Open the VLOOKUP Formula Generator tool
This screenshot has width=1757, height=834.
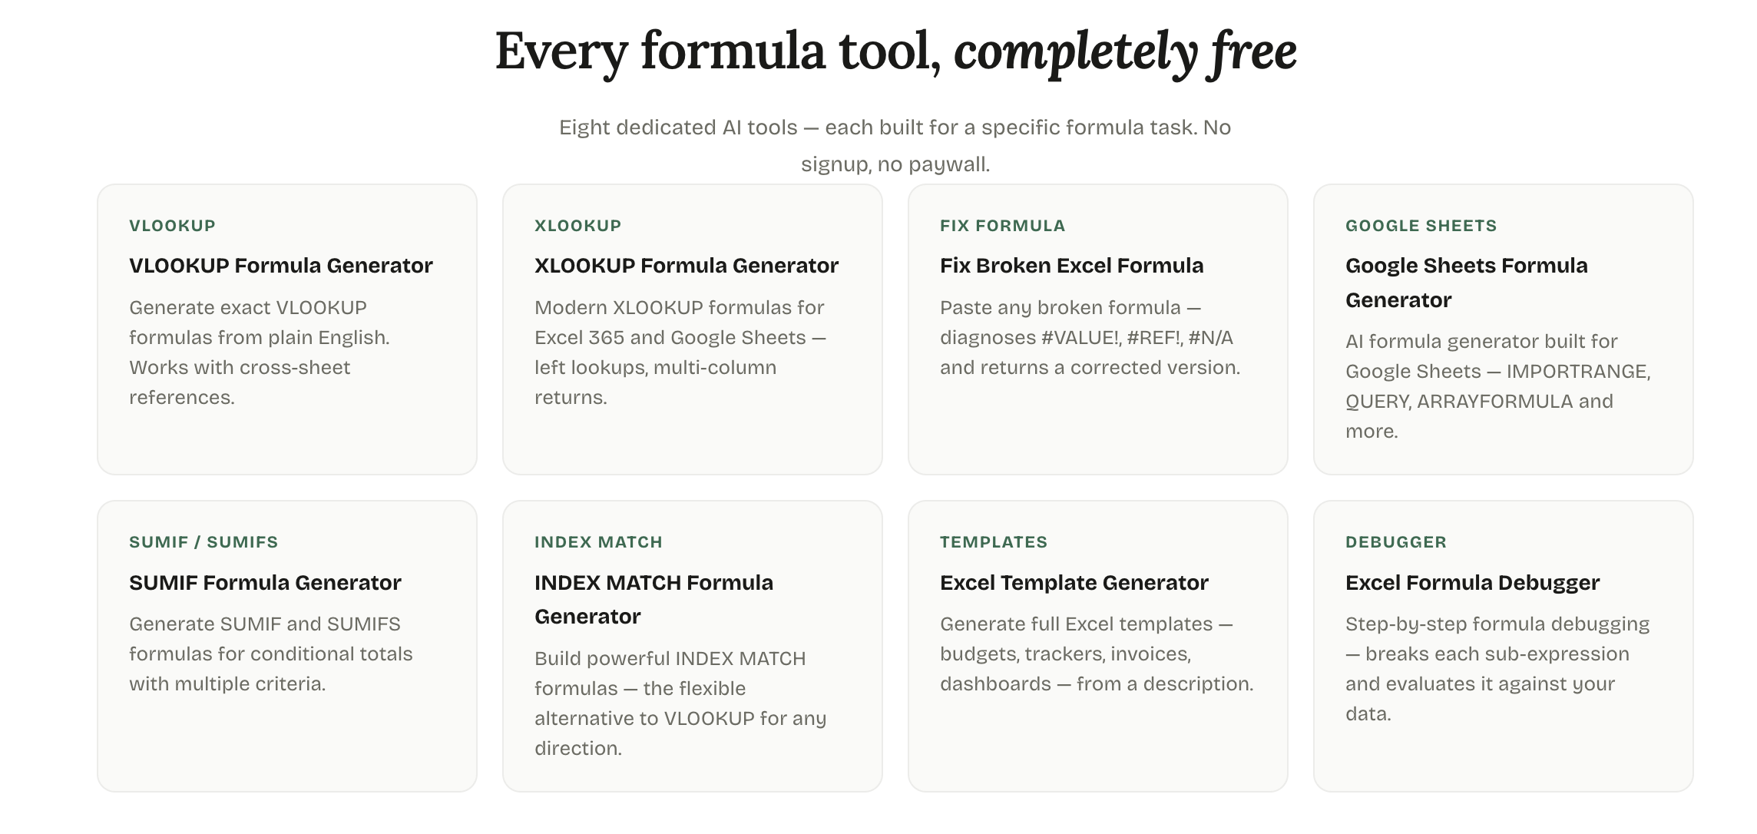coord(280,265)
